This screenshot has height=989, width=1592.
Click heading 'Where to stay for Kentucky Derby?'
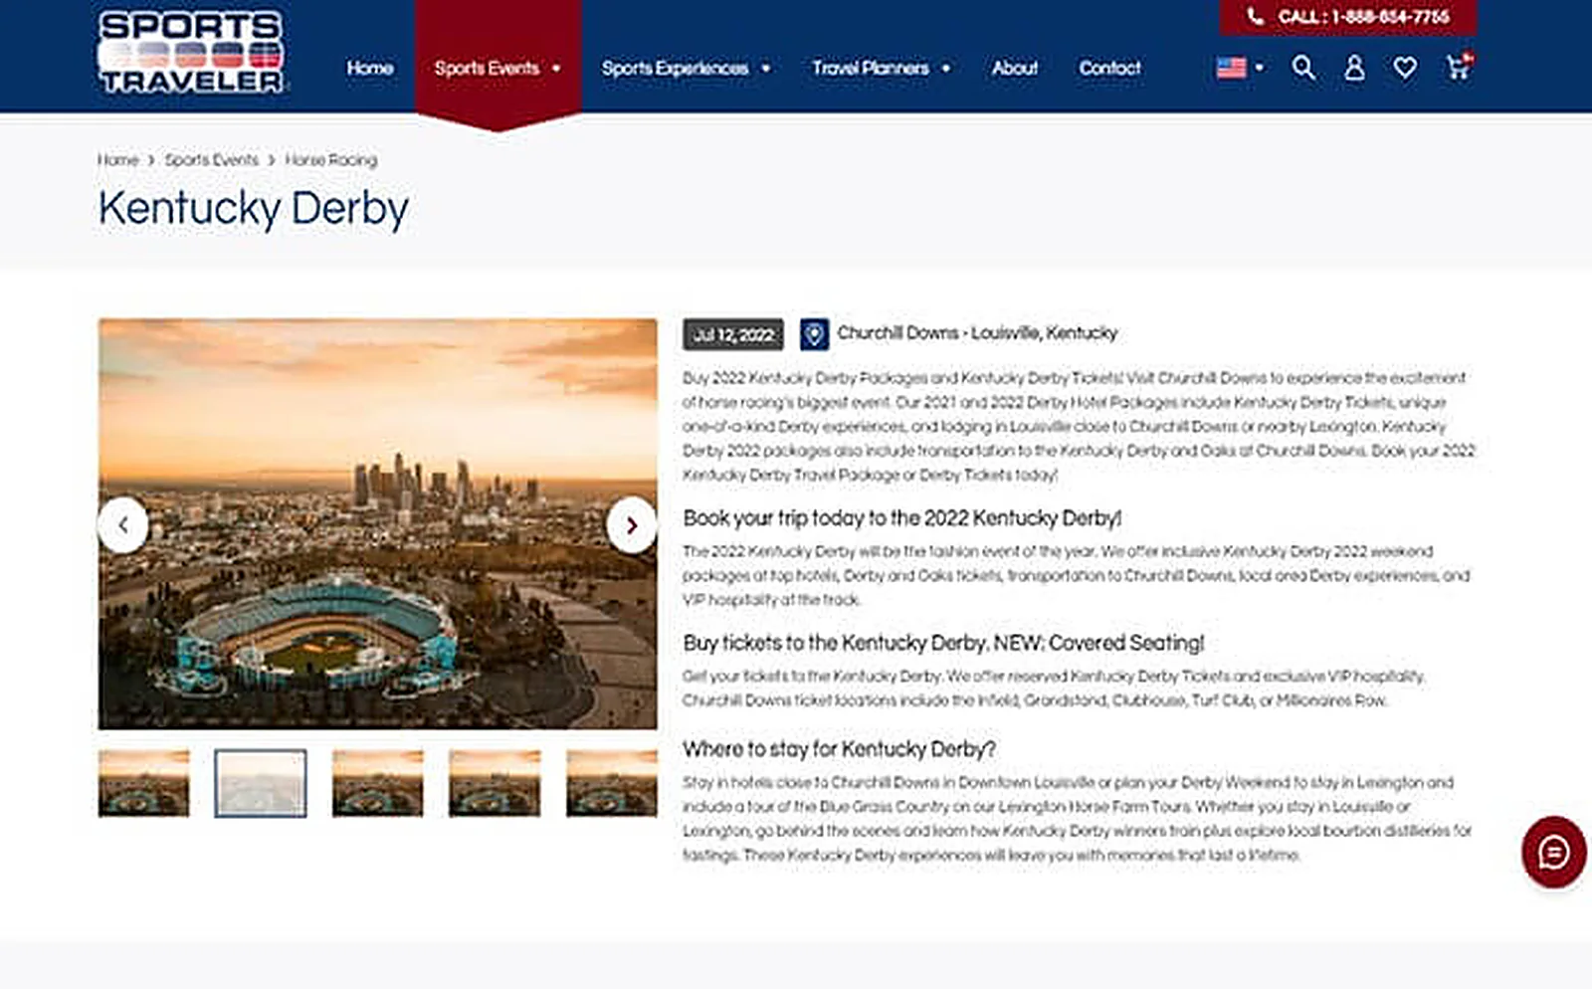(839, 748)
